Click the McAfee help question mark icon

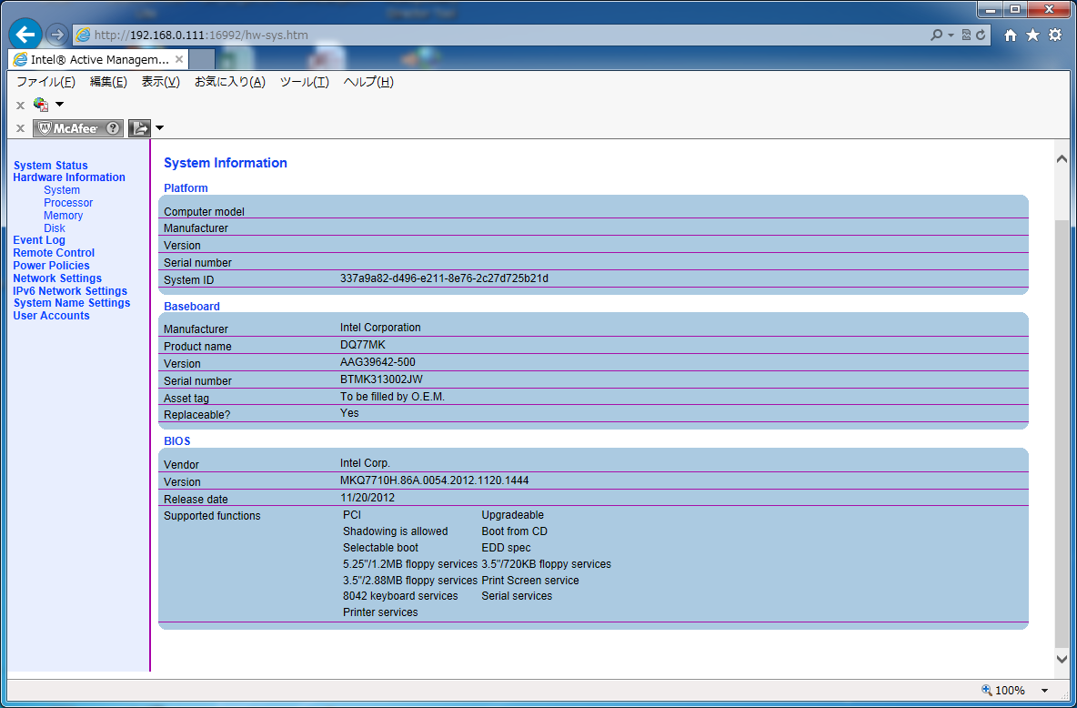click(113, 128)
